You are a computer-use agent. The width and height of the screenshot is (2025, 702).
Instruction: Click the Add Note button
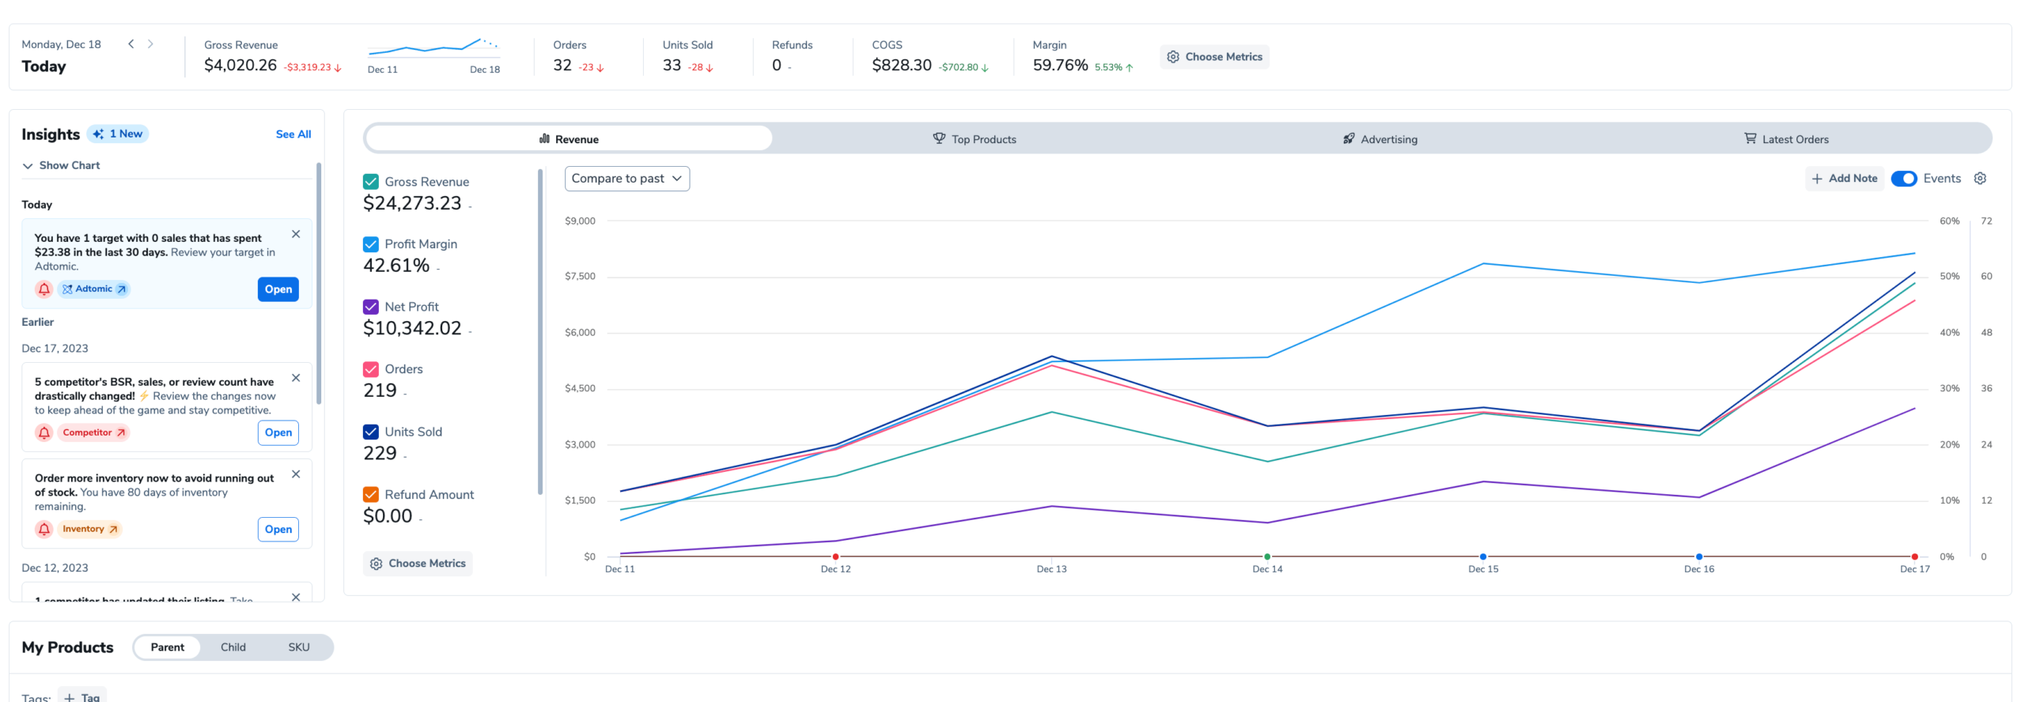coord(1844,179)
